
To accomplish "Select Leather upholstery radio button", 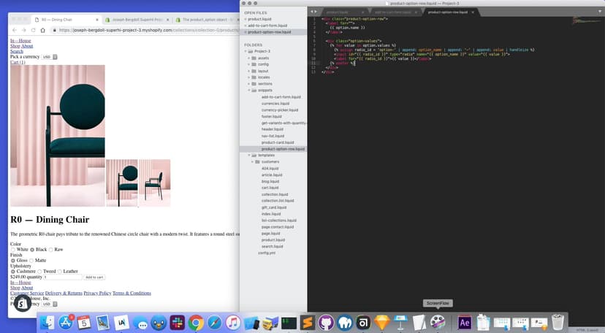I will [60, 271].
